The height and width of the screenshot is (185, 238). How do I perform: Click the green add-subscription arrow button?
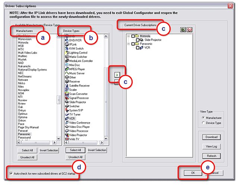[117, 75]
